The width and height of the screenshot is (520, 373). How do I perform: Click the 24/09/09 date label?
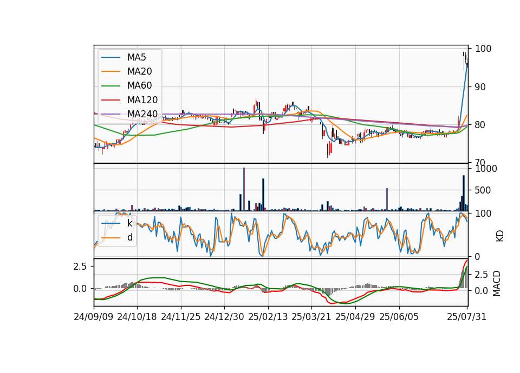click(94, 317)
